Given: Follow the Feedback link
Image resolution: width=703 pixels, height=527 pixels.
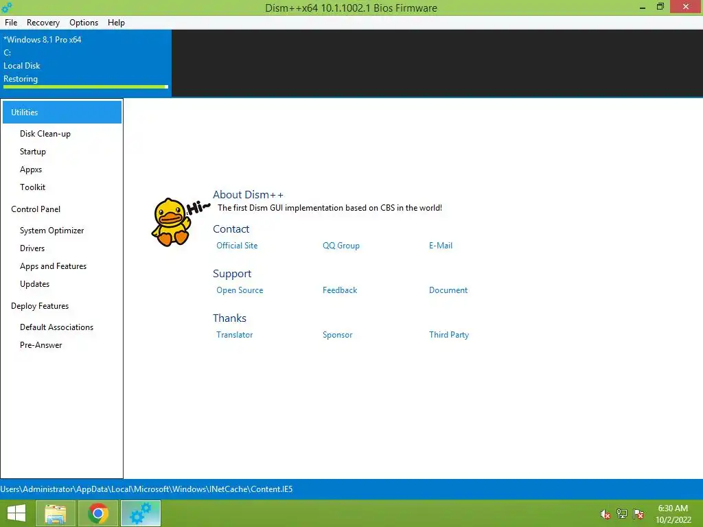Looking at the screenshot, I should [x=340, y=290].
